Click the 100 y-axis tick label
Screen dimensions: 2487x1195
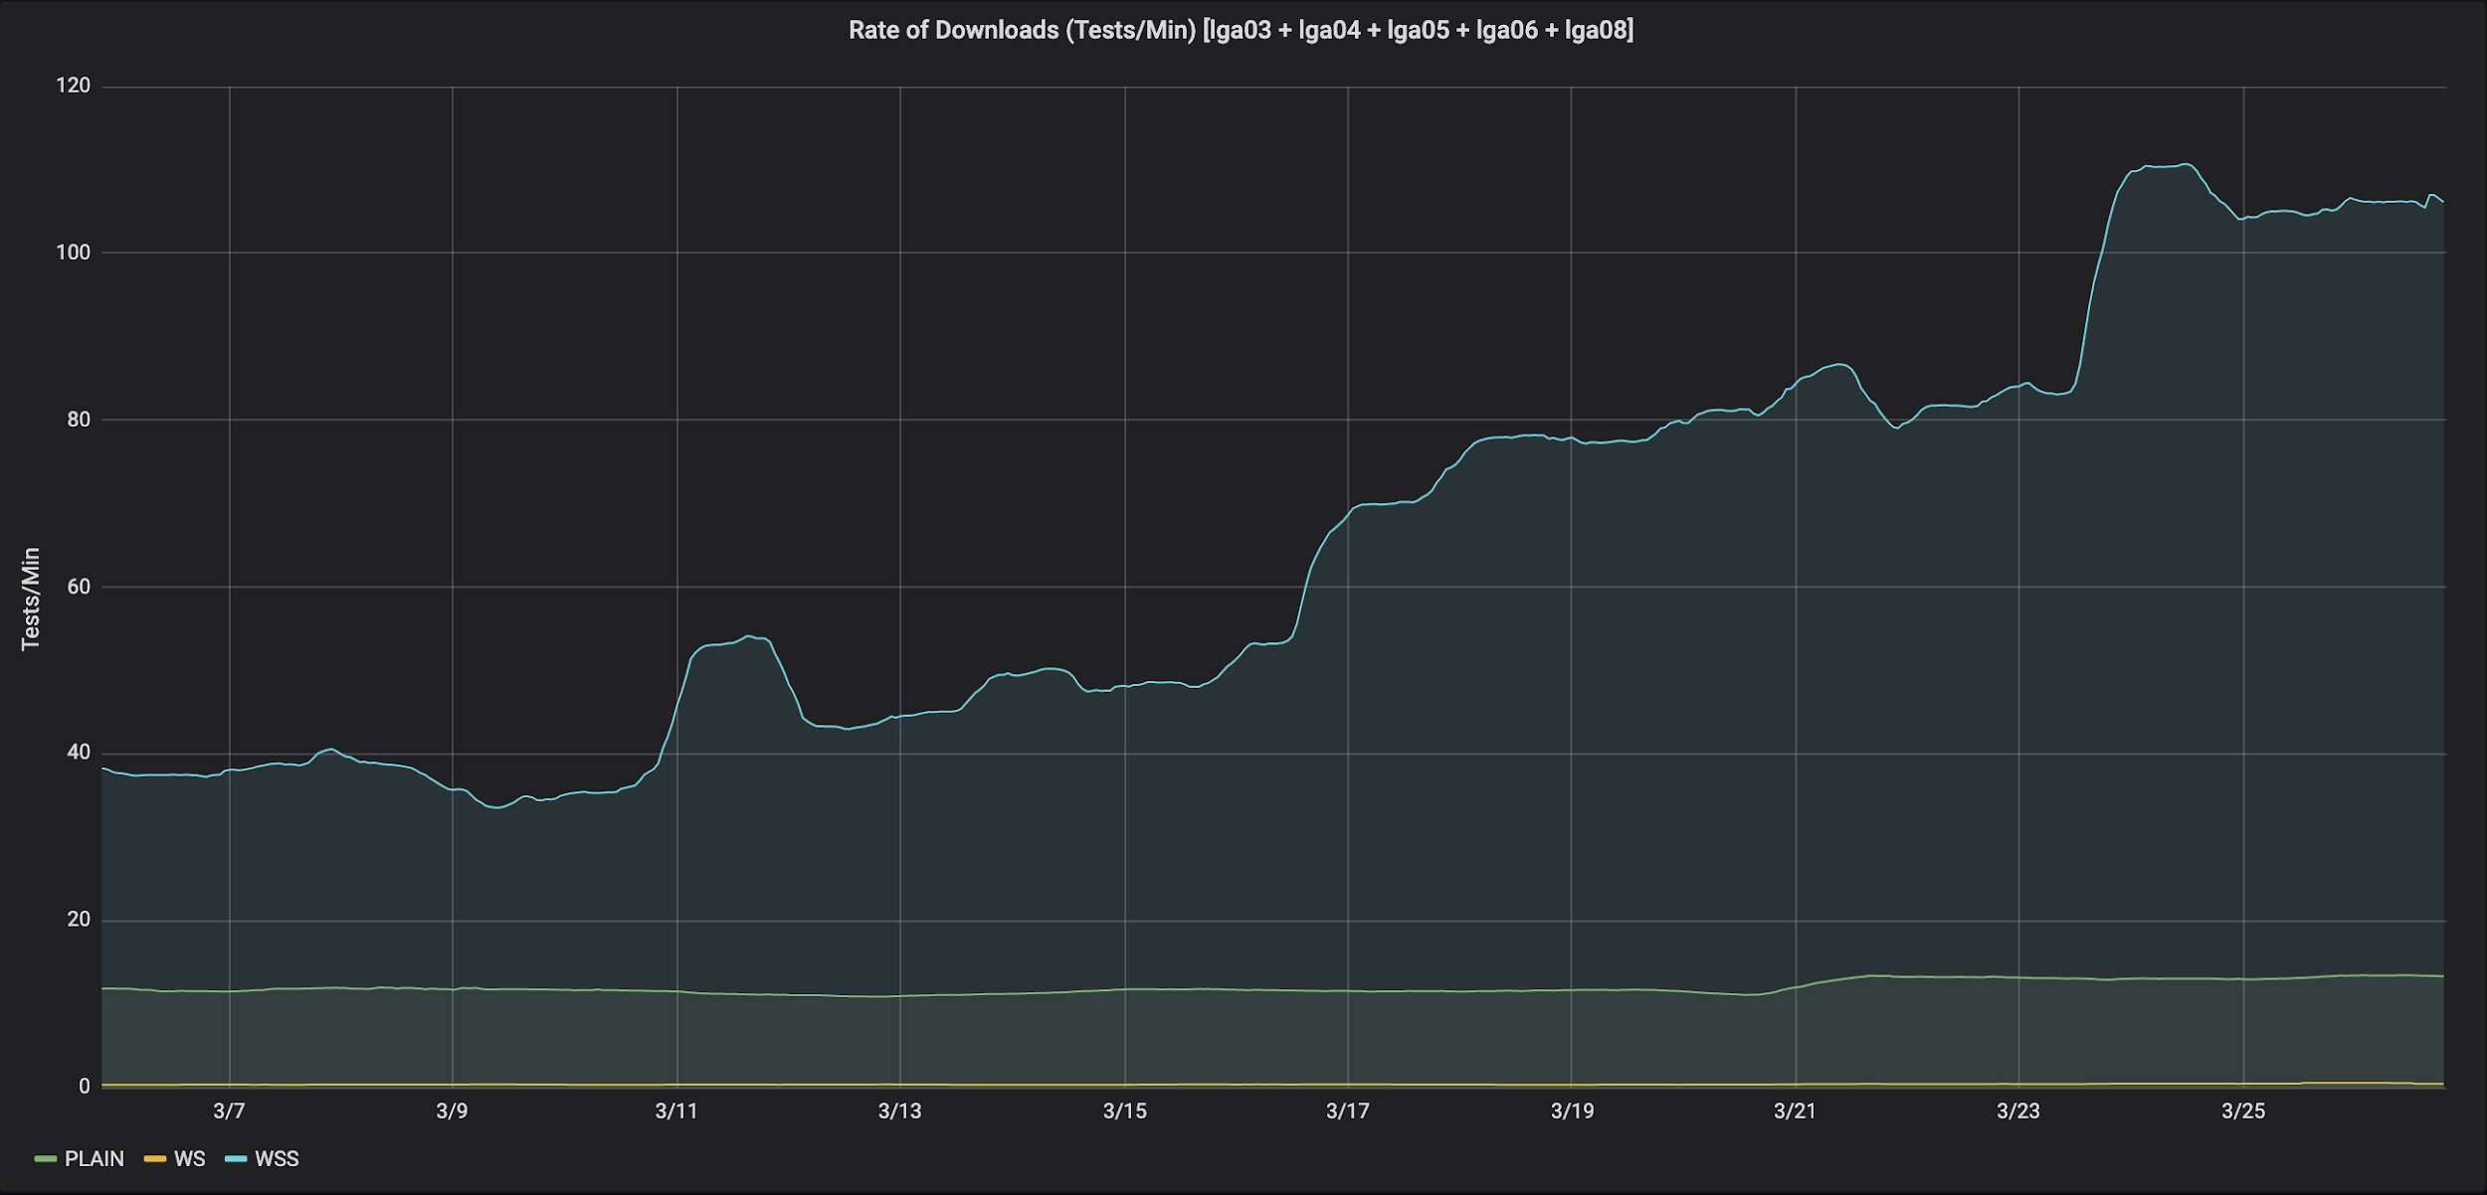(x=73, y=253)
